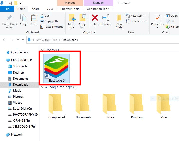Open Customize Quick Access Toolbar dropdown
This screenshot has width=179, height=141.
click(20, 3)
